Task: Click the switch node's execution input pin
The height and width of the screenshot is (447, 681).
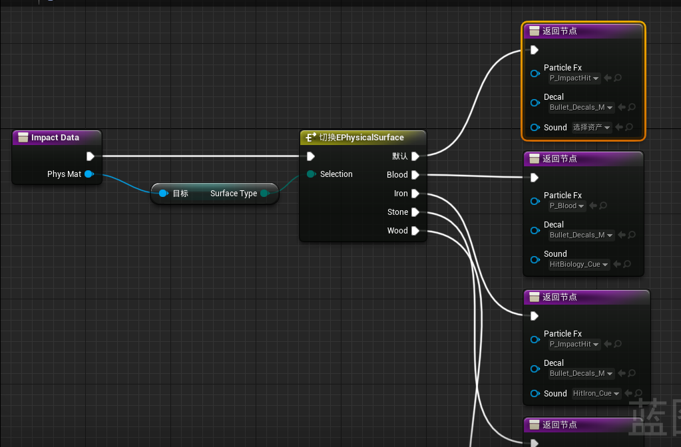Action: (310, 156)
